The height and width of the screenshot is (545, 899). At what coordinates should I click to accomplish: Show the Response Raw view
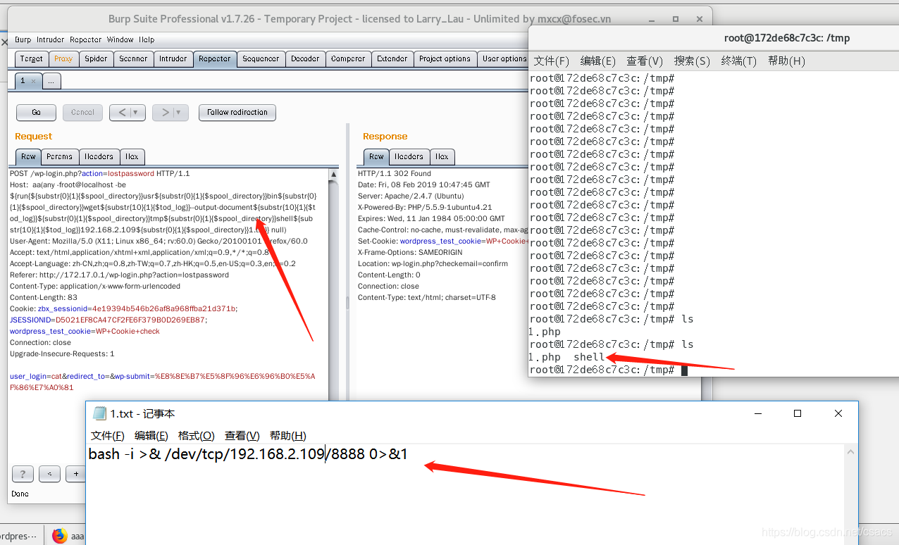[x=376, y=157]
